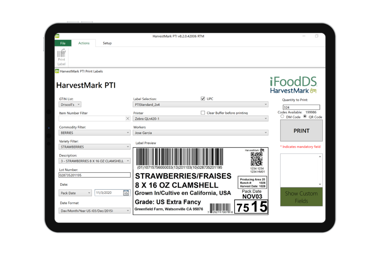Expand the Commodity Filter dropdown
The width and height of the screenshot is (383, 255).
94,133
